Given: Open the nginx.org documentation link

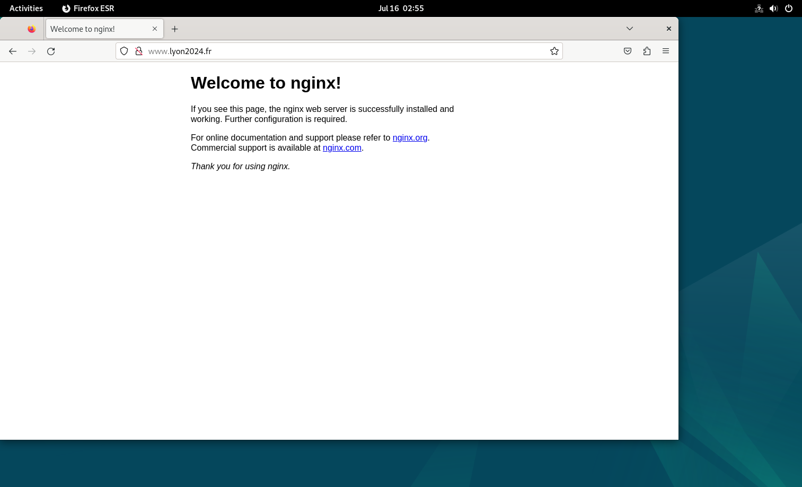Looking at the screenshot, I should [x=410, y=137].
